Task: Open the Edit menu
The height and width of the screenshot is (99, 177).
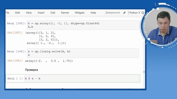Action: 17,13
